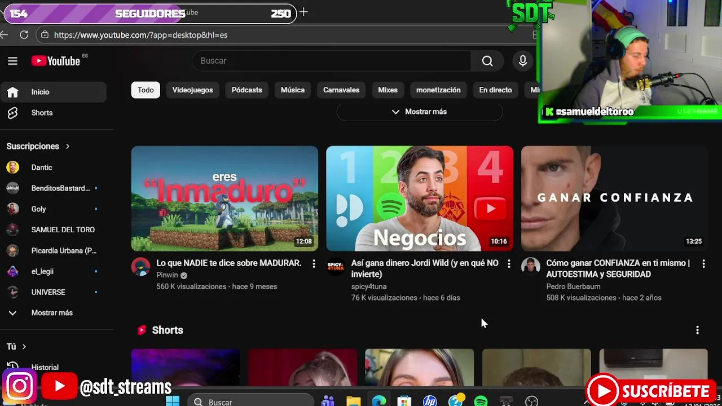
Task: Open video title Lo que NADIE te dice sobre MADURAR
Action: [228, 263]
